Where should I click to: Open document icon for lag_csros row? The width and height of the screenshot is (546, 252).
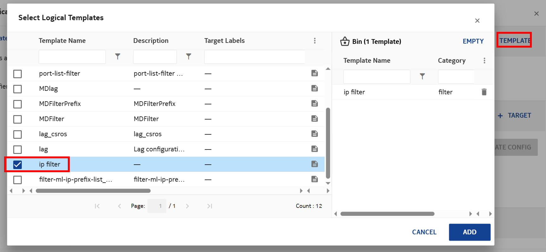(314, 134)
